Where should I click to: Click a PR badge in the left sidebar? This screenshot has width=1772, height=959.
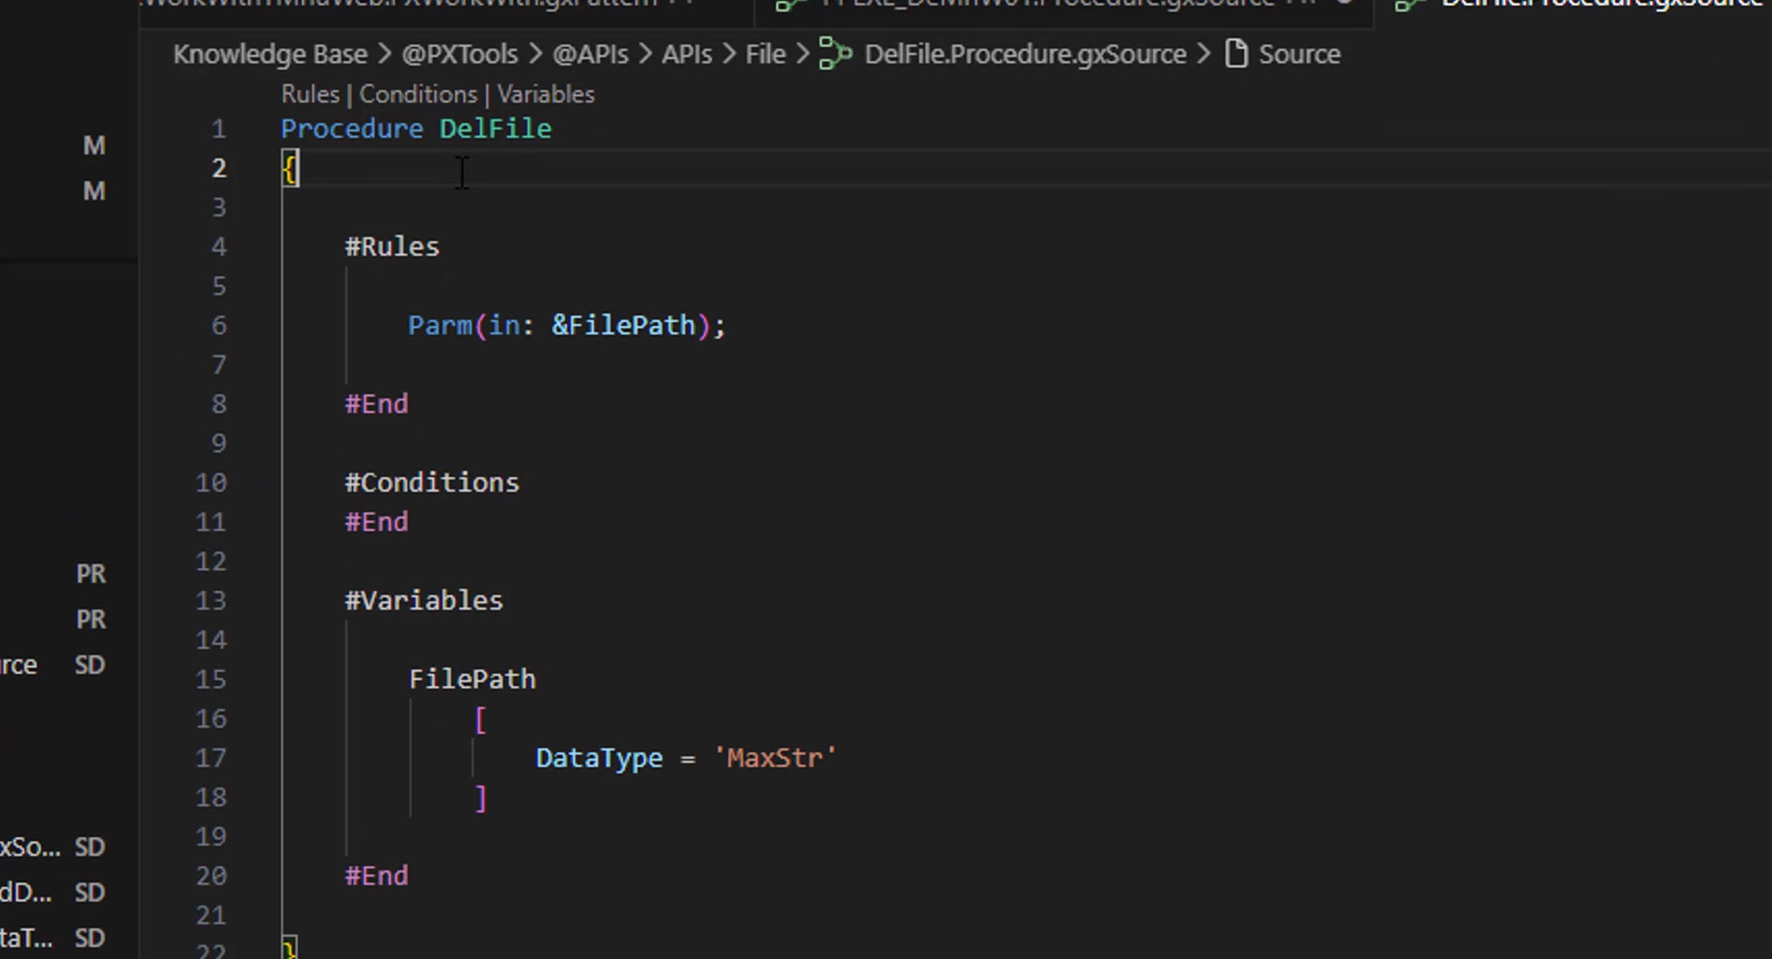click(x=90, y=573)
